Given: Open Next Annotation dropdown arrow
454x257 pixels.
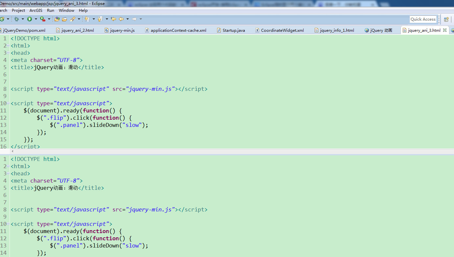Looking at the screenshot, I should (x=94, y=19).
